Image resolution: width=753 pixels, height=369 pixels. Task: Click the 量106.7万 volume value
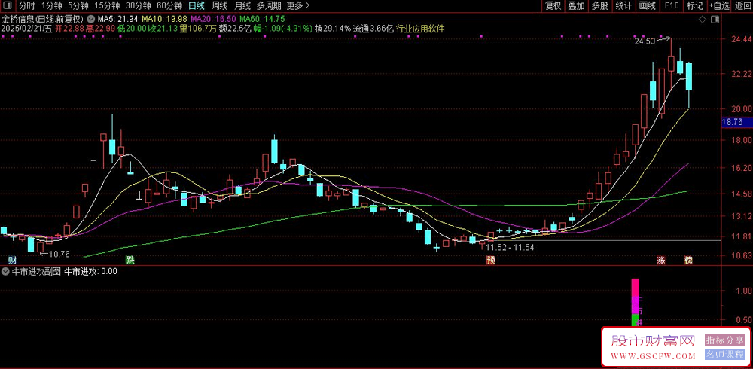(198, 29)
